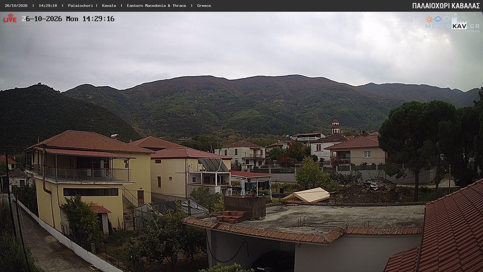The width and height of the screenshot is (483, 272).
Task: Click the time 14:29:18 in the header bar
Action: point(48,6)
